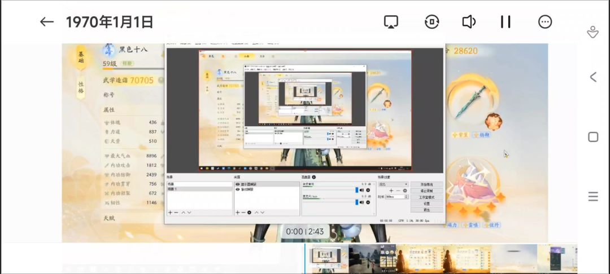
Task: Toggle the eye icon of the second OBS source
Action: click(237, 189)
